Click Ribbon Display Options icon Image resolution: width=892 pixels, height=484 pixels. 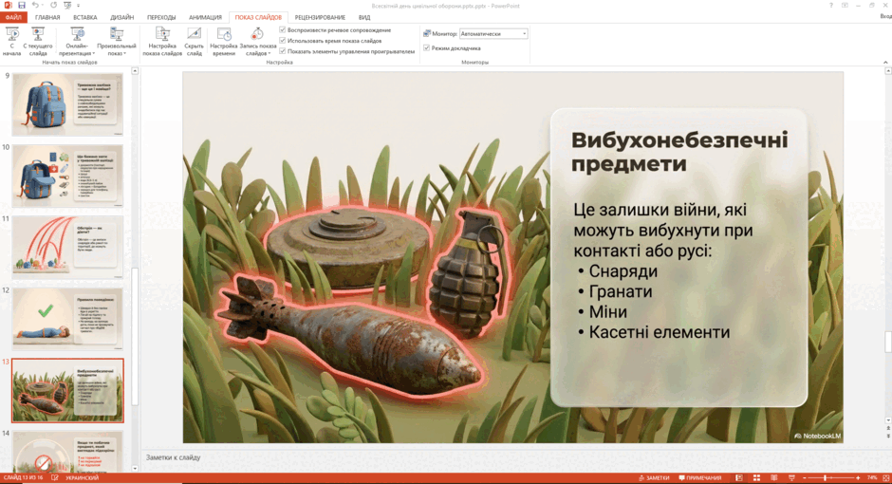tap(845, 6)
